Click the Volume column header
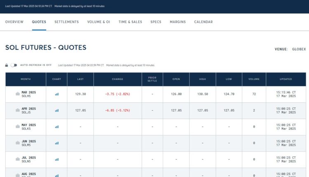 254,79
